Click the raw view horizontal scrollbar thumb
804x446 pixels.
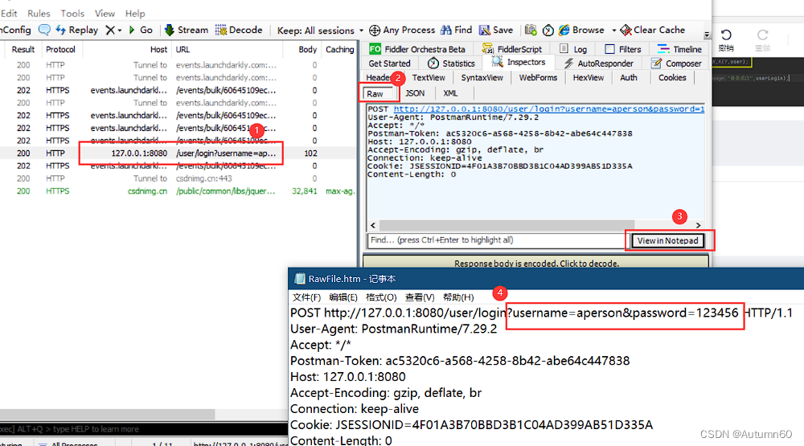click(x=507, y=225)
